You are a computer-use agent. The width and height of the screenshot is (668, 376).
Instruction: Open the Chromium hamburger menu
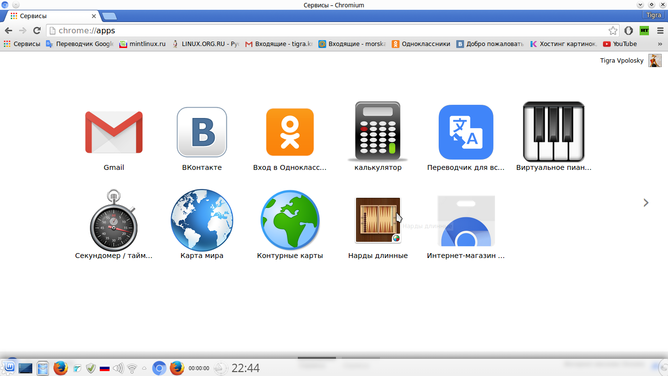tap(660, 31)
